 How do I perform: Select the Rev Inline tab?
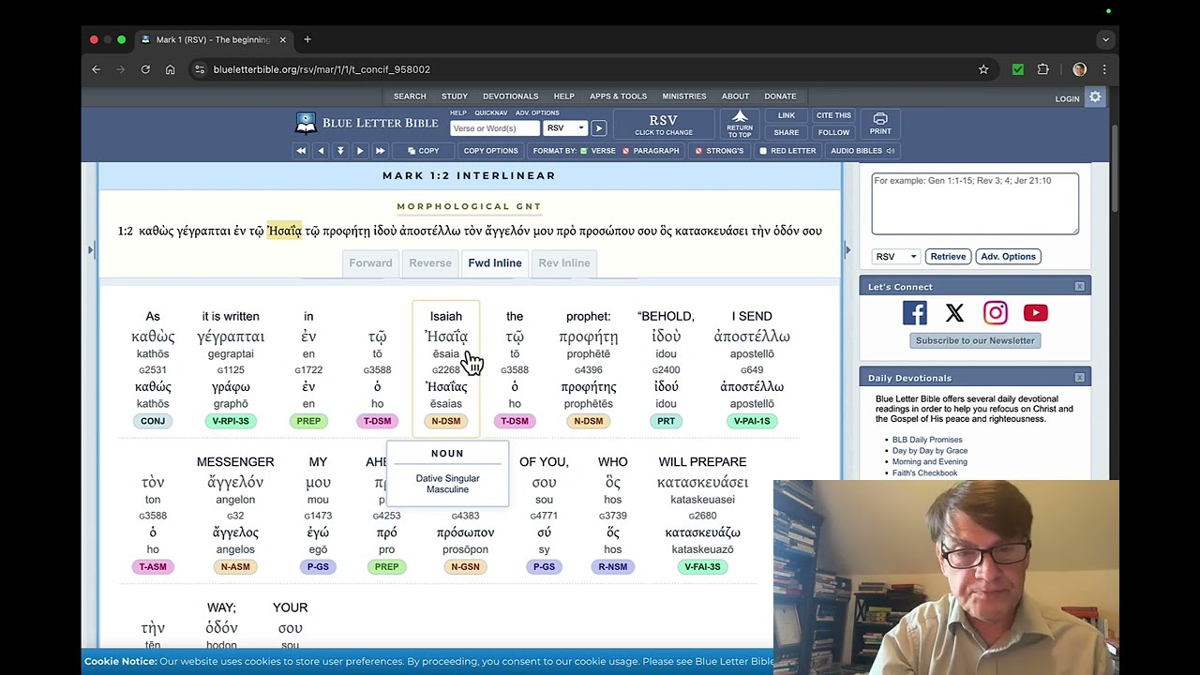[x=564, y=263]
